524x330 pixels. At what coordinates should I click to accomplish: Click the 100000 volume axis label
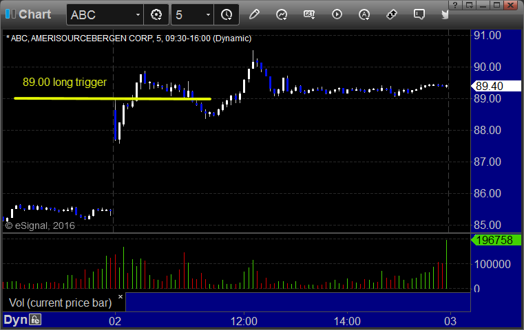click(x=492, y=264)
